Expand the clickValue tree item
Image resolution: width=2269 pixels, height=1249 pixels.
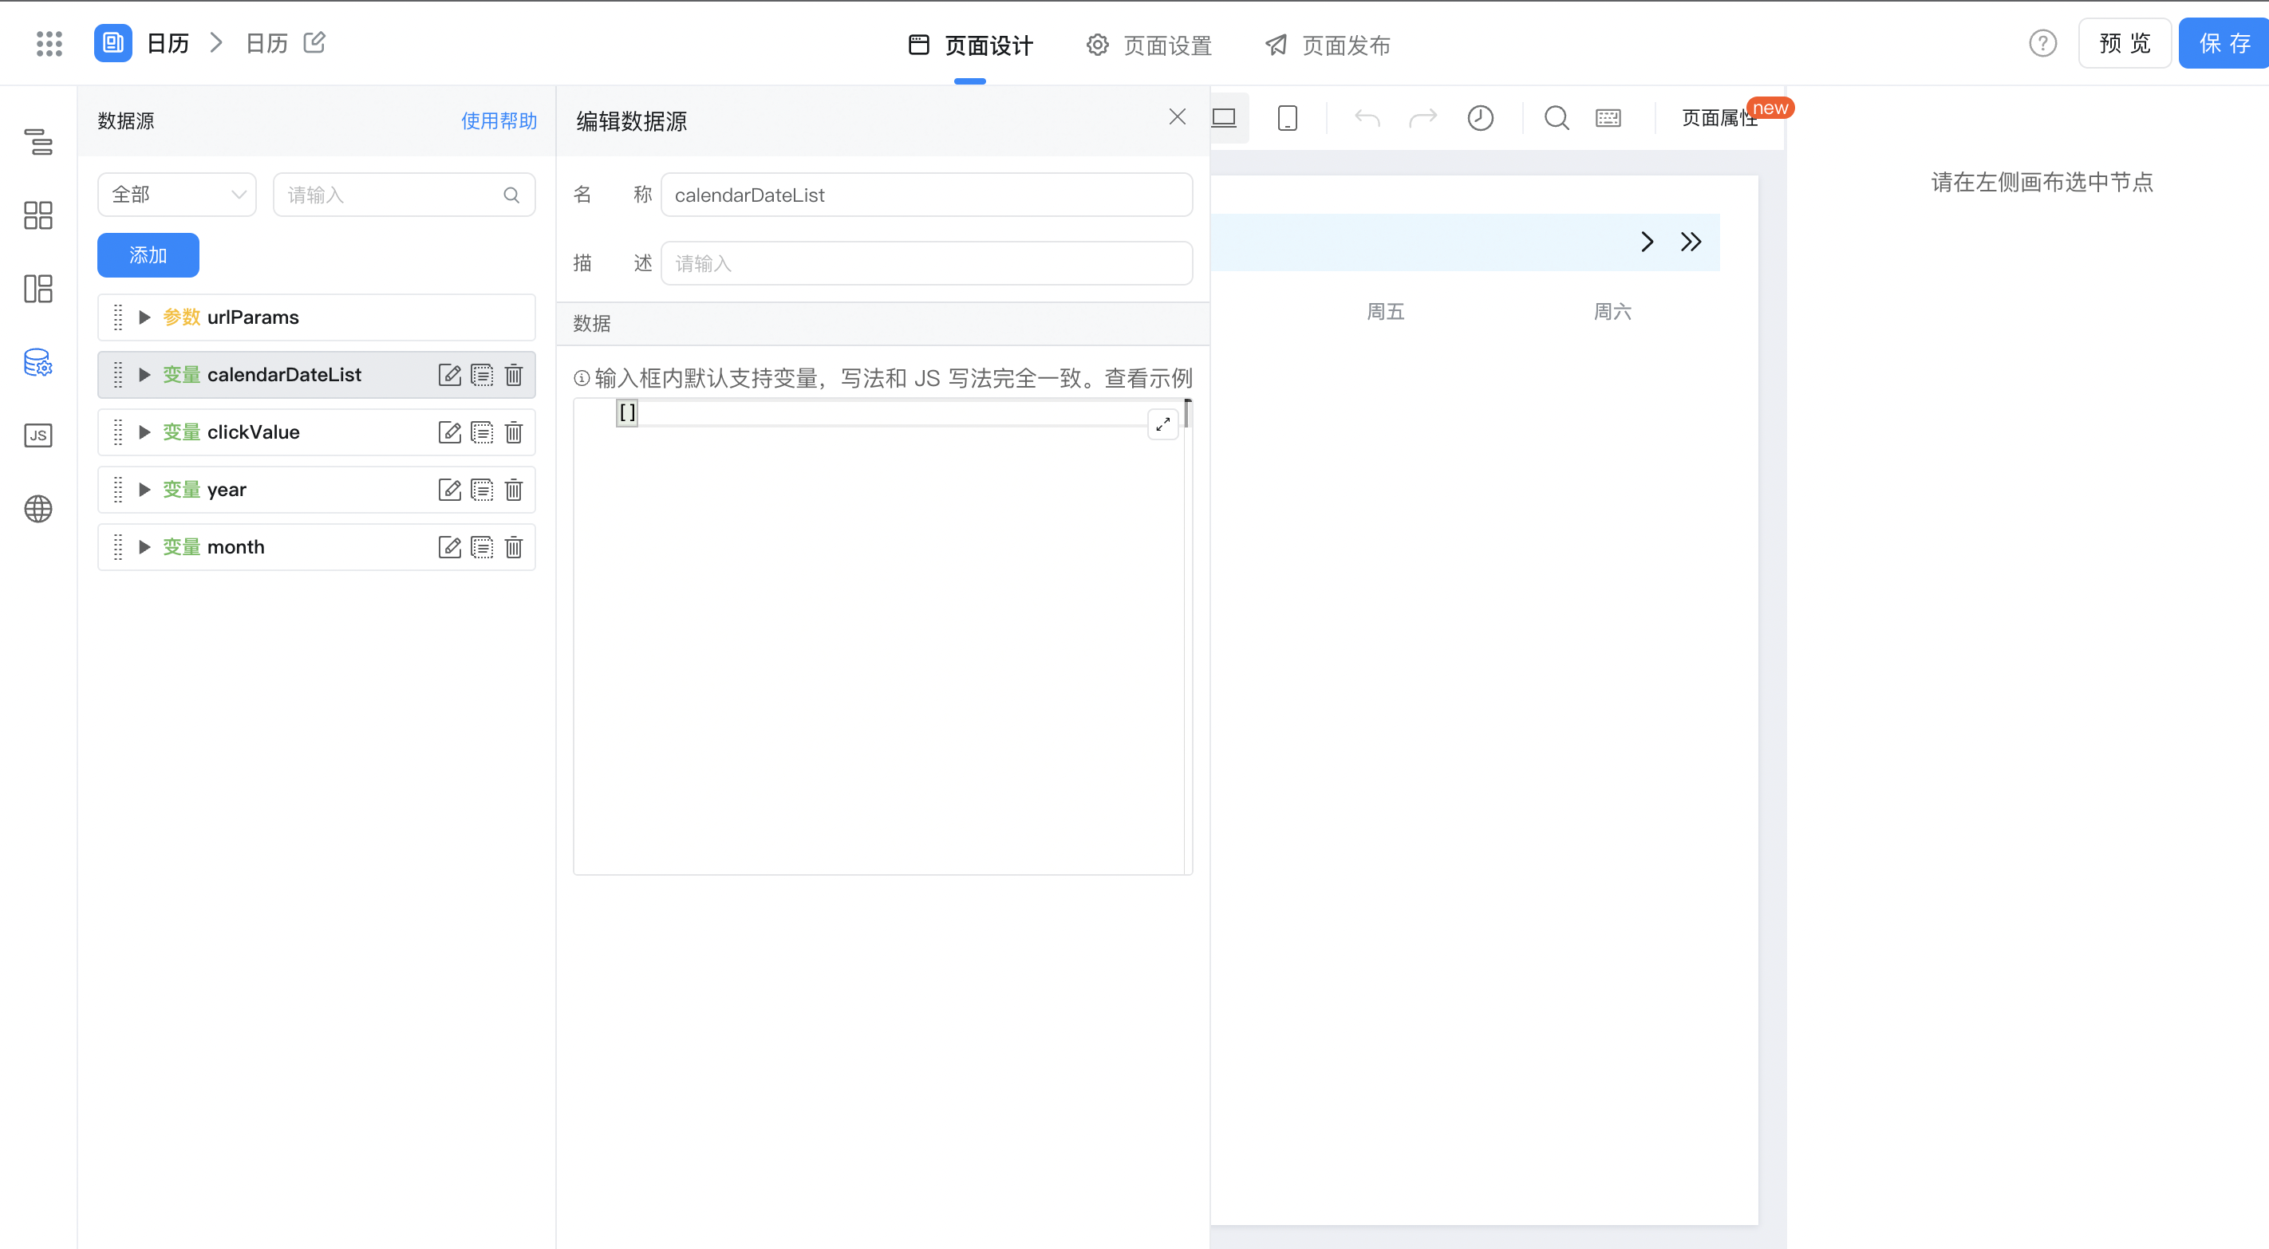tap(144, 432)
